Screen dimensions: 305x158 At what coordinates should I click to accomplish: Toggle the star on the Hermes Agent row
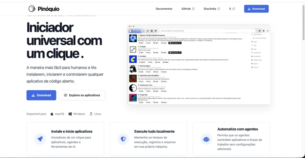[x=141, y=72]
